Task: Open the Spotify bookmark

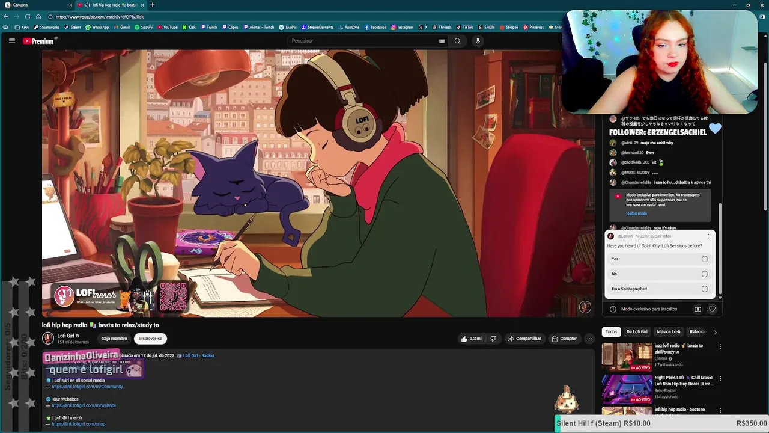Action: [x=144, y=27]
